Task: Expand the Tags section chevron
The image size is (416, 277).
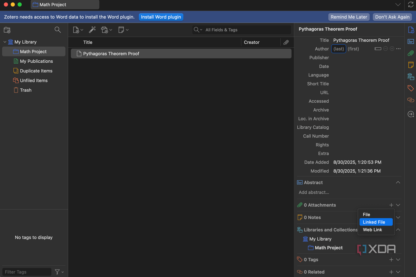Action: [398, 260]
